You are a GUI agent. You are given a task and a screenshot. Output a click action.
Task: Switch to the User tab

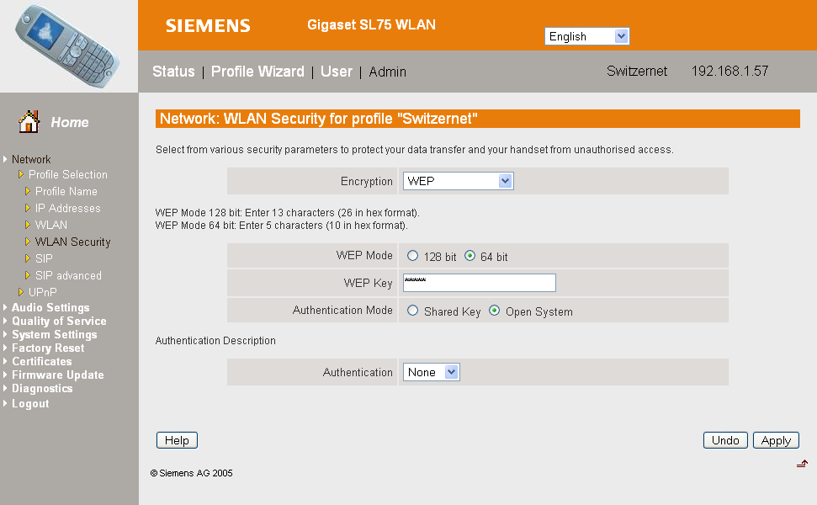coord(336,72)
